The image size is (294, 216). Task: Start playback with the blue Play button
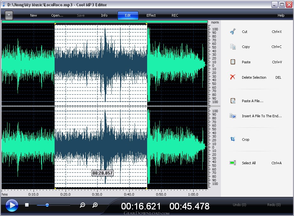(12, 205)
